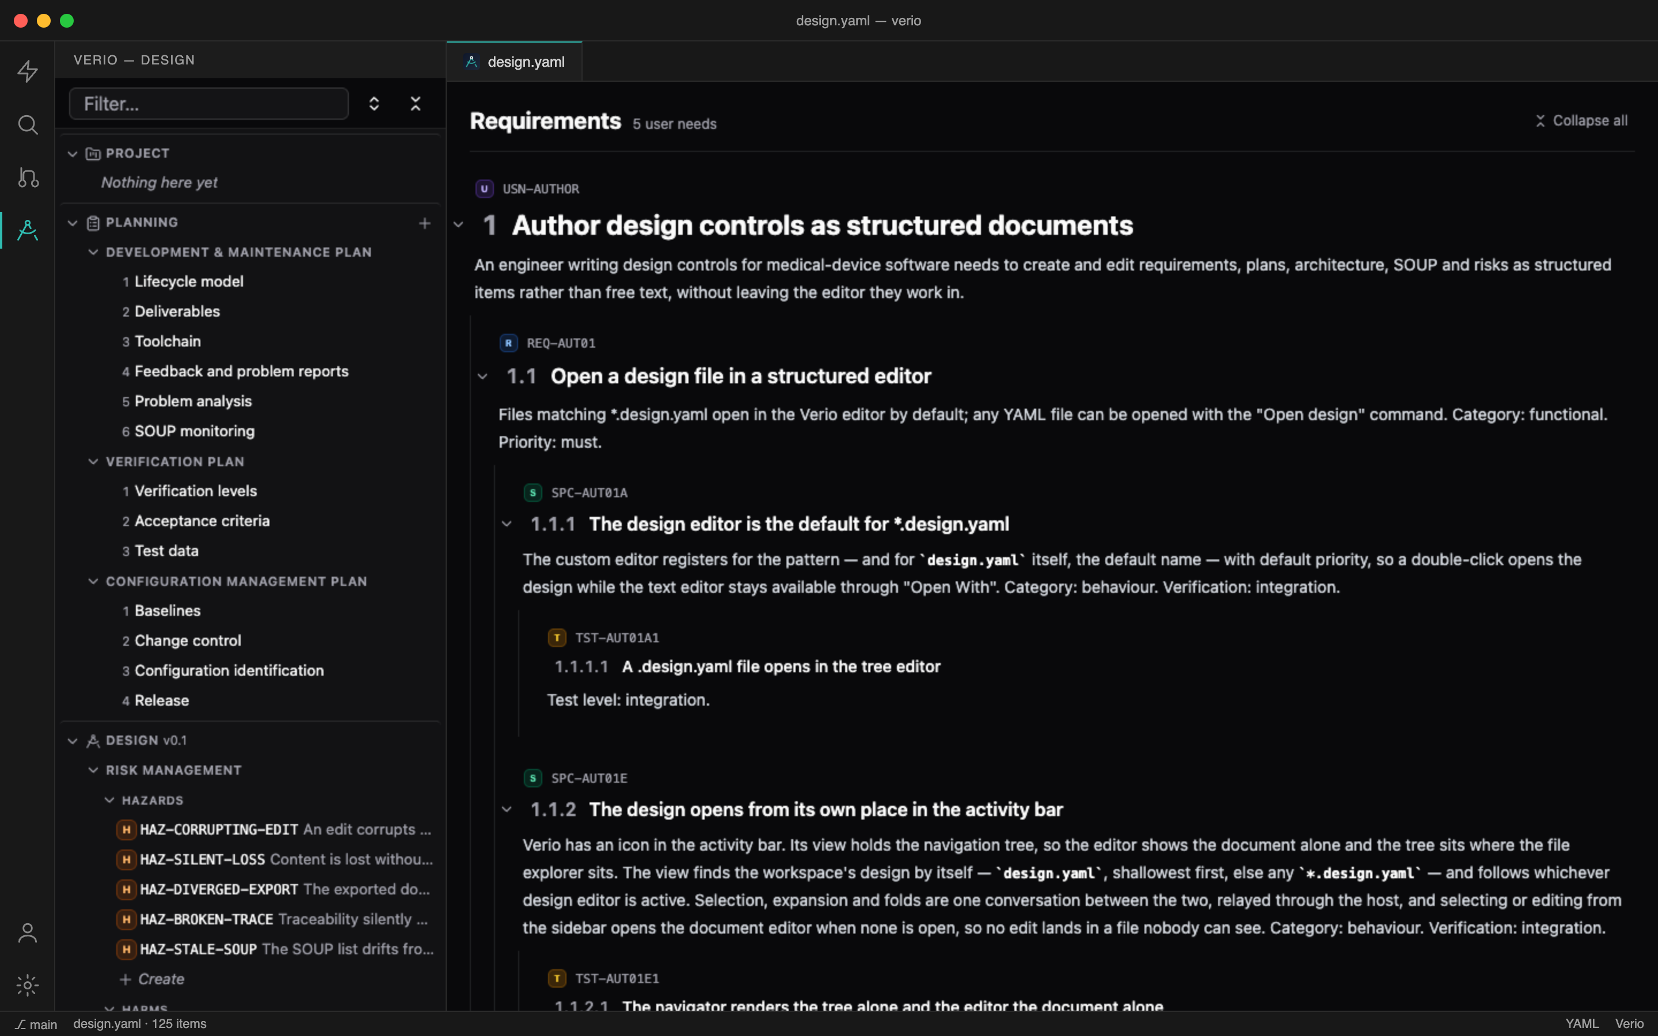Focus the Filter input field
Viewport: 1658px width, 1036px height.
(x=209, y=104)
